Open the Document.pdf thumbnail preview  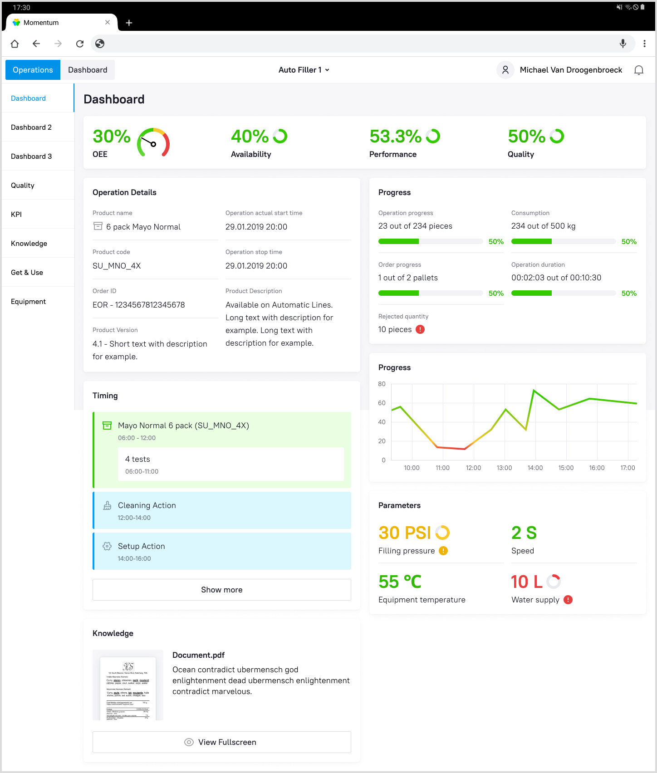click(x=128, y=685)
